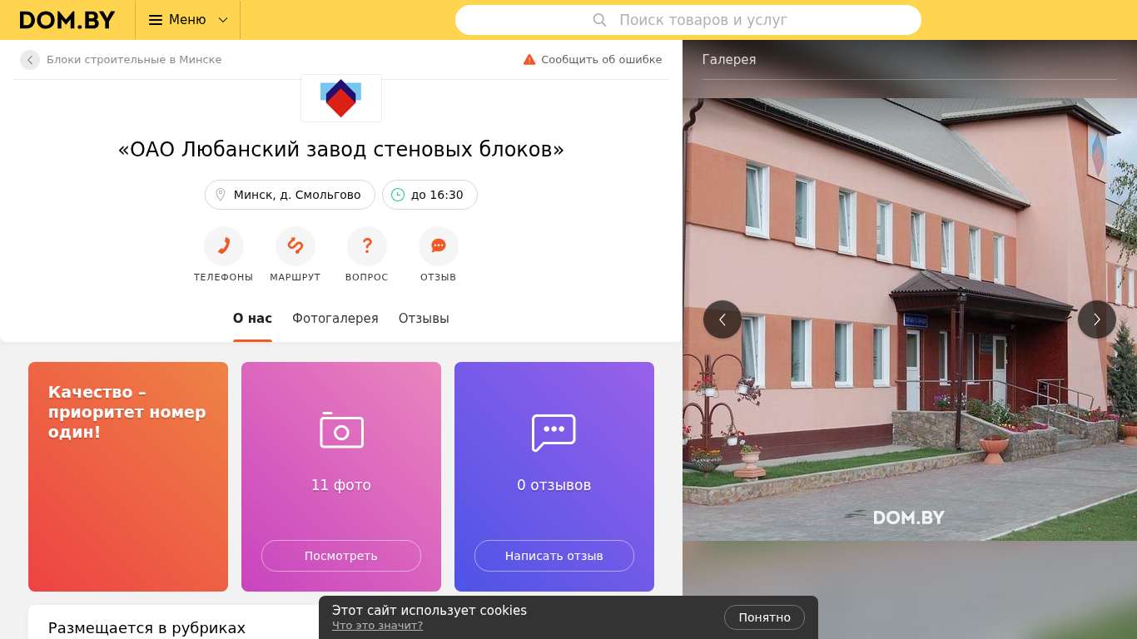Open the building gallery photo
The height and width of the screenshot is (639, 1137).
910,319
